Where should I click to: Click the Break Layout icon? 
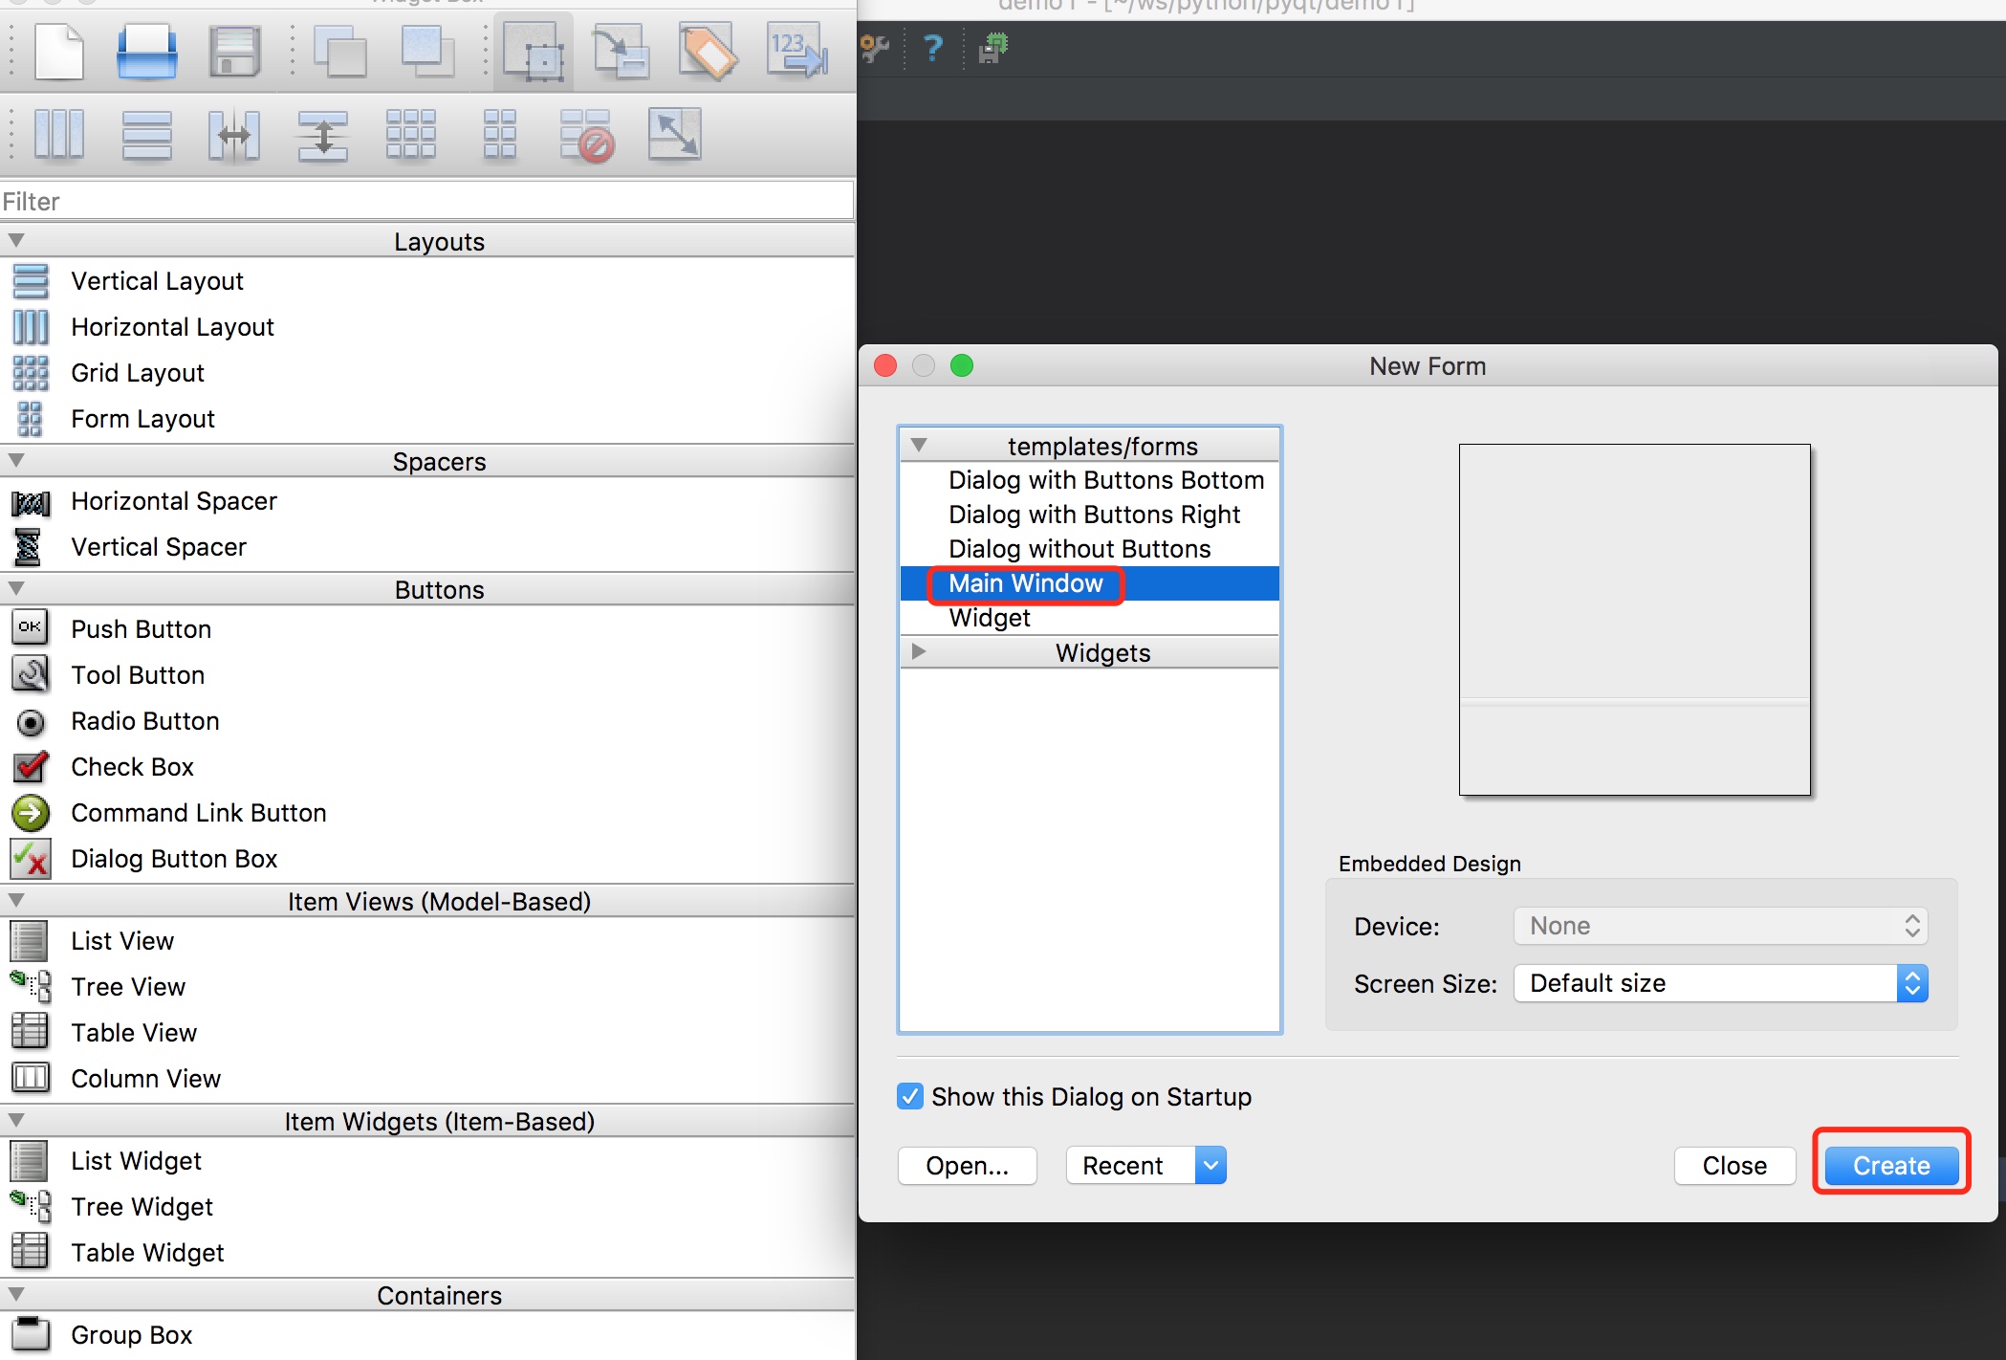(586, 134)
